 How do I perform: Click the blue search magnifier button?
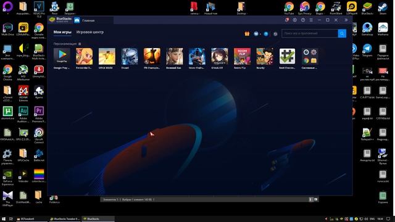[x=342, y=33]
